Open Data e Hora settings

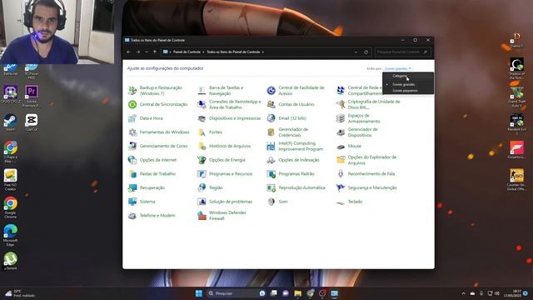coord(146,118)
